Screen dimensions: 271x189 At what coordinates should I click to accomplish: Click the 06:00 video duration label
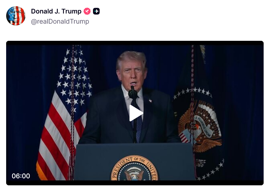pos(21,176)
